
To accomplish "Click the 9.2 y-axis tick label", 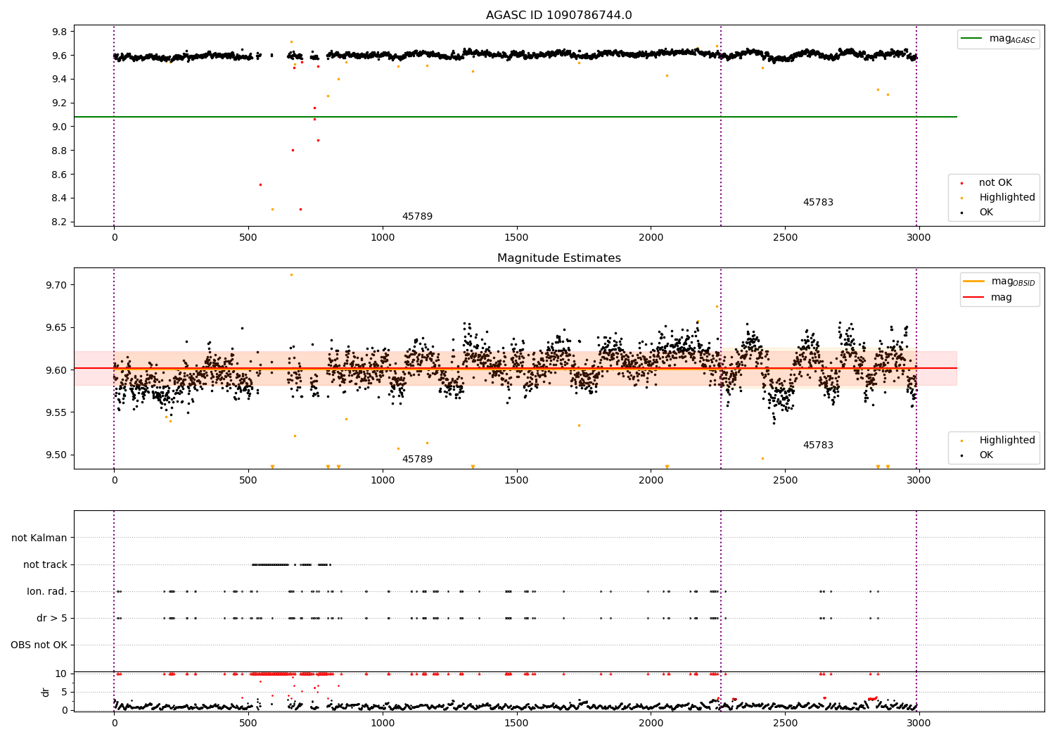I will point(60,103).
